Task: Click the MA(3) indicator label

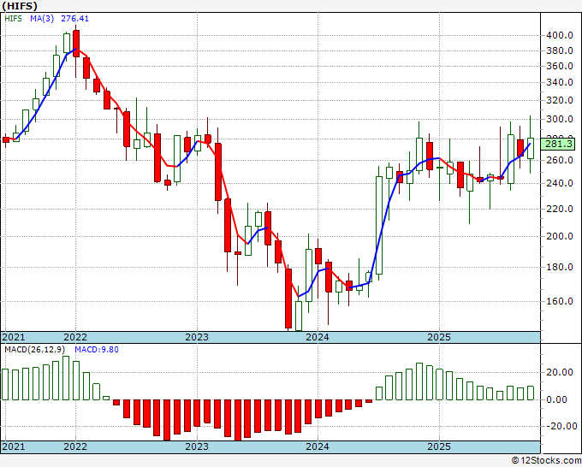Action: [42, 19]
